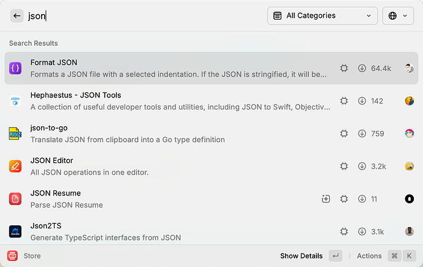Screen dimensions: 423x267
Task: Click the download icon next to 759
Action: click(362, 133)
